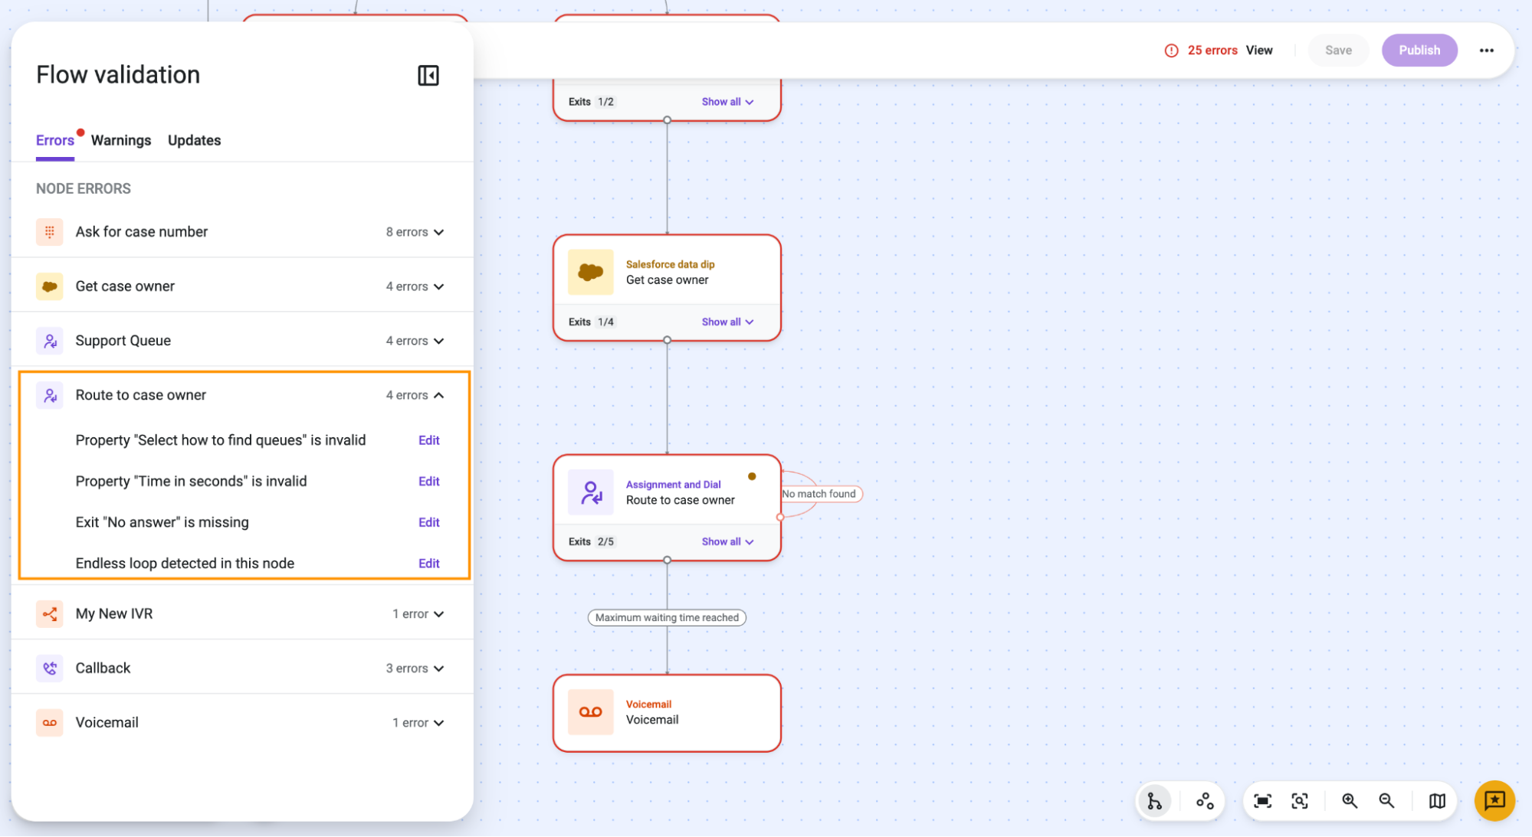Edit the endless loop detected error
This screenshot has width=1532, height=837.
point(429,564)
